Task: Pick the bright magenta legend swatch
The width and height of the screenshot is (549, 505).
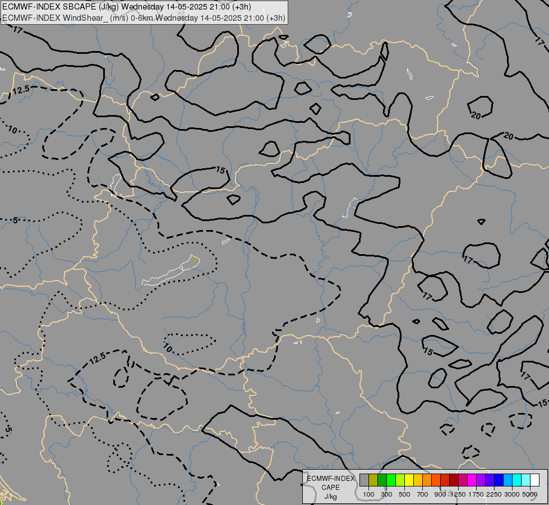Action: [472, 480]
